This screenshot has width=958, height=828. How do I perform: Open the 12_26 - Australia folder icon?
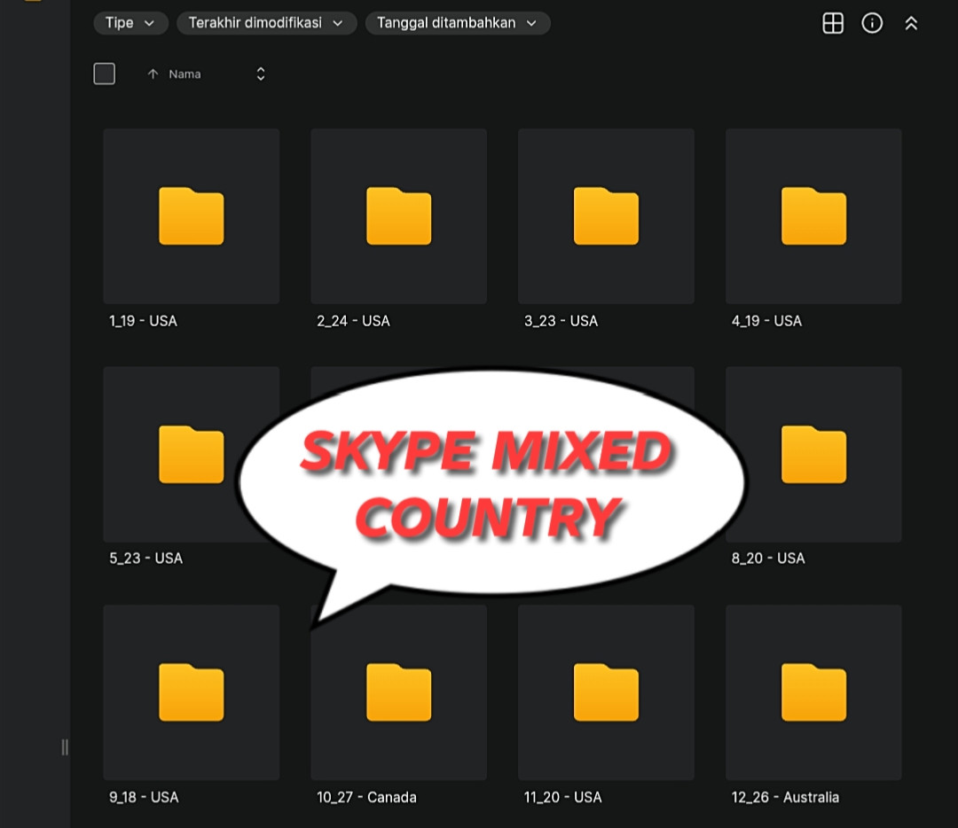click(x=813, y=692)
